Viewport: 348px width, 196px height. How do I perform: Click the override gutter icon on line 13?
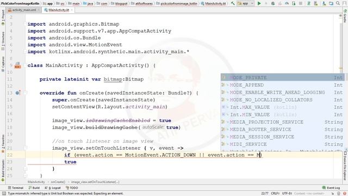click(x=18, y=93)
